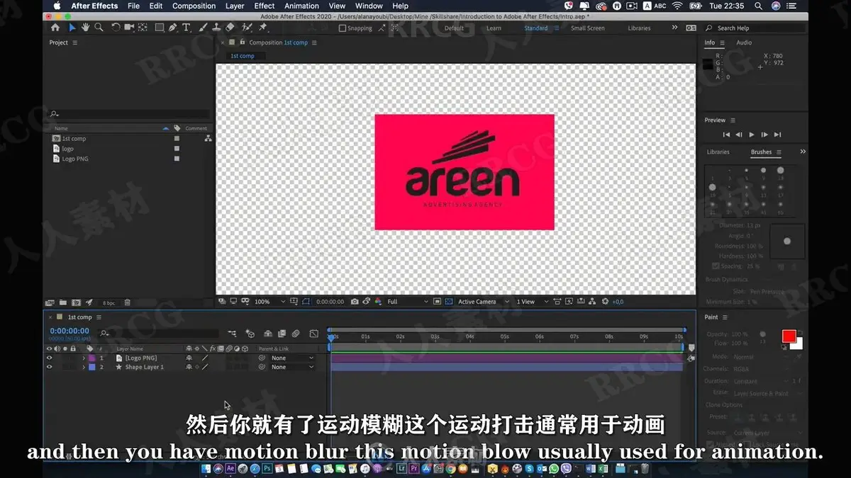This screenshot has width=851, height=478.
Task: Click the Search Help field
Action: click(x=753, y=28)
